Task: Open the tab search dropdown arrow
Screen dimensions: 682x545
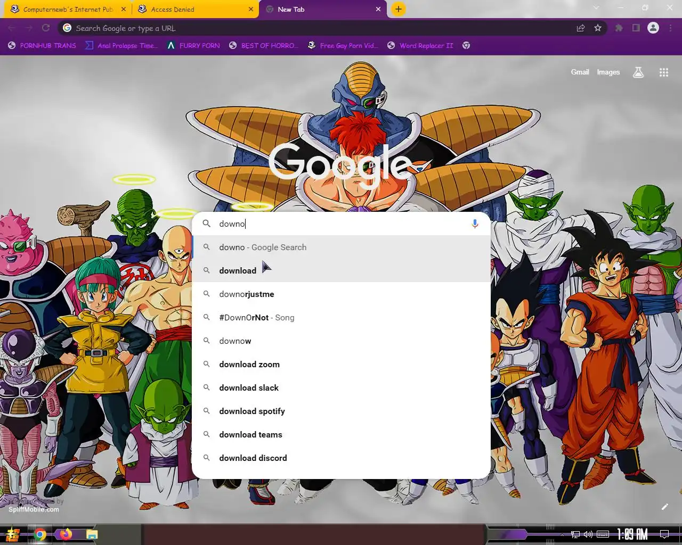Action: (x=596, y=8)
